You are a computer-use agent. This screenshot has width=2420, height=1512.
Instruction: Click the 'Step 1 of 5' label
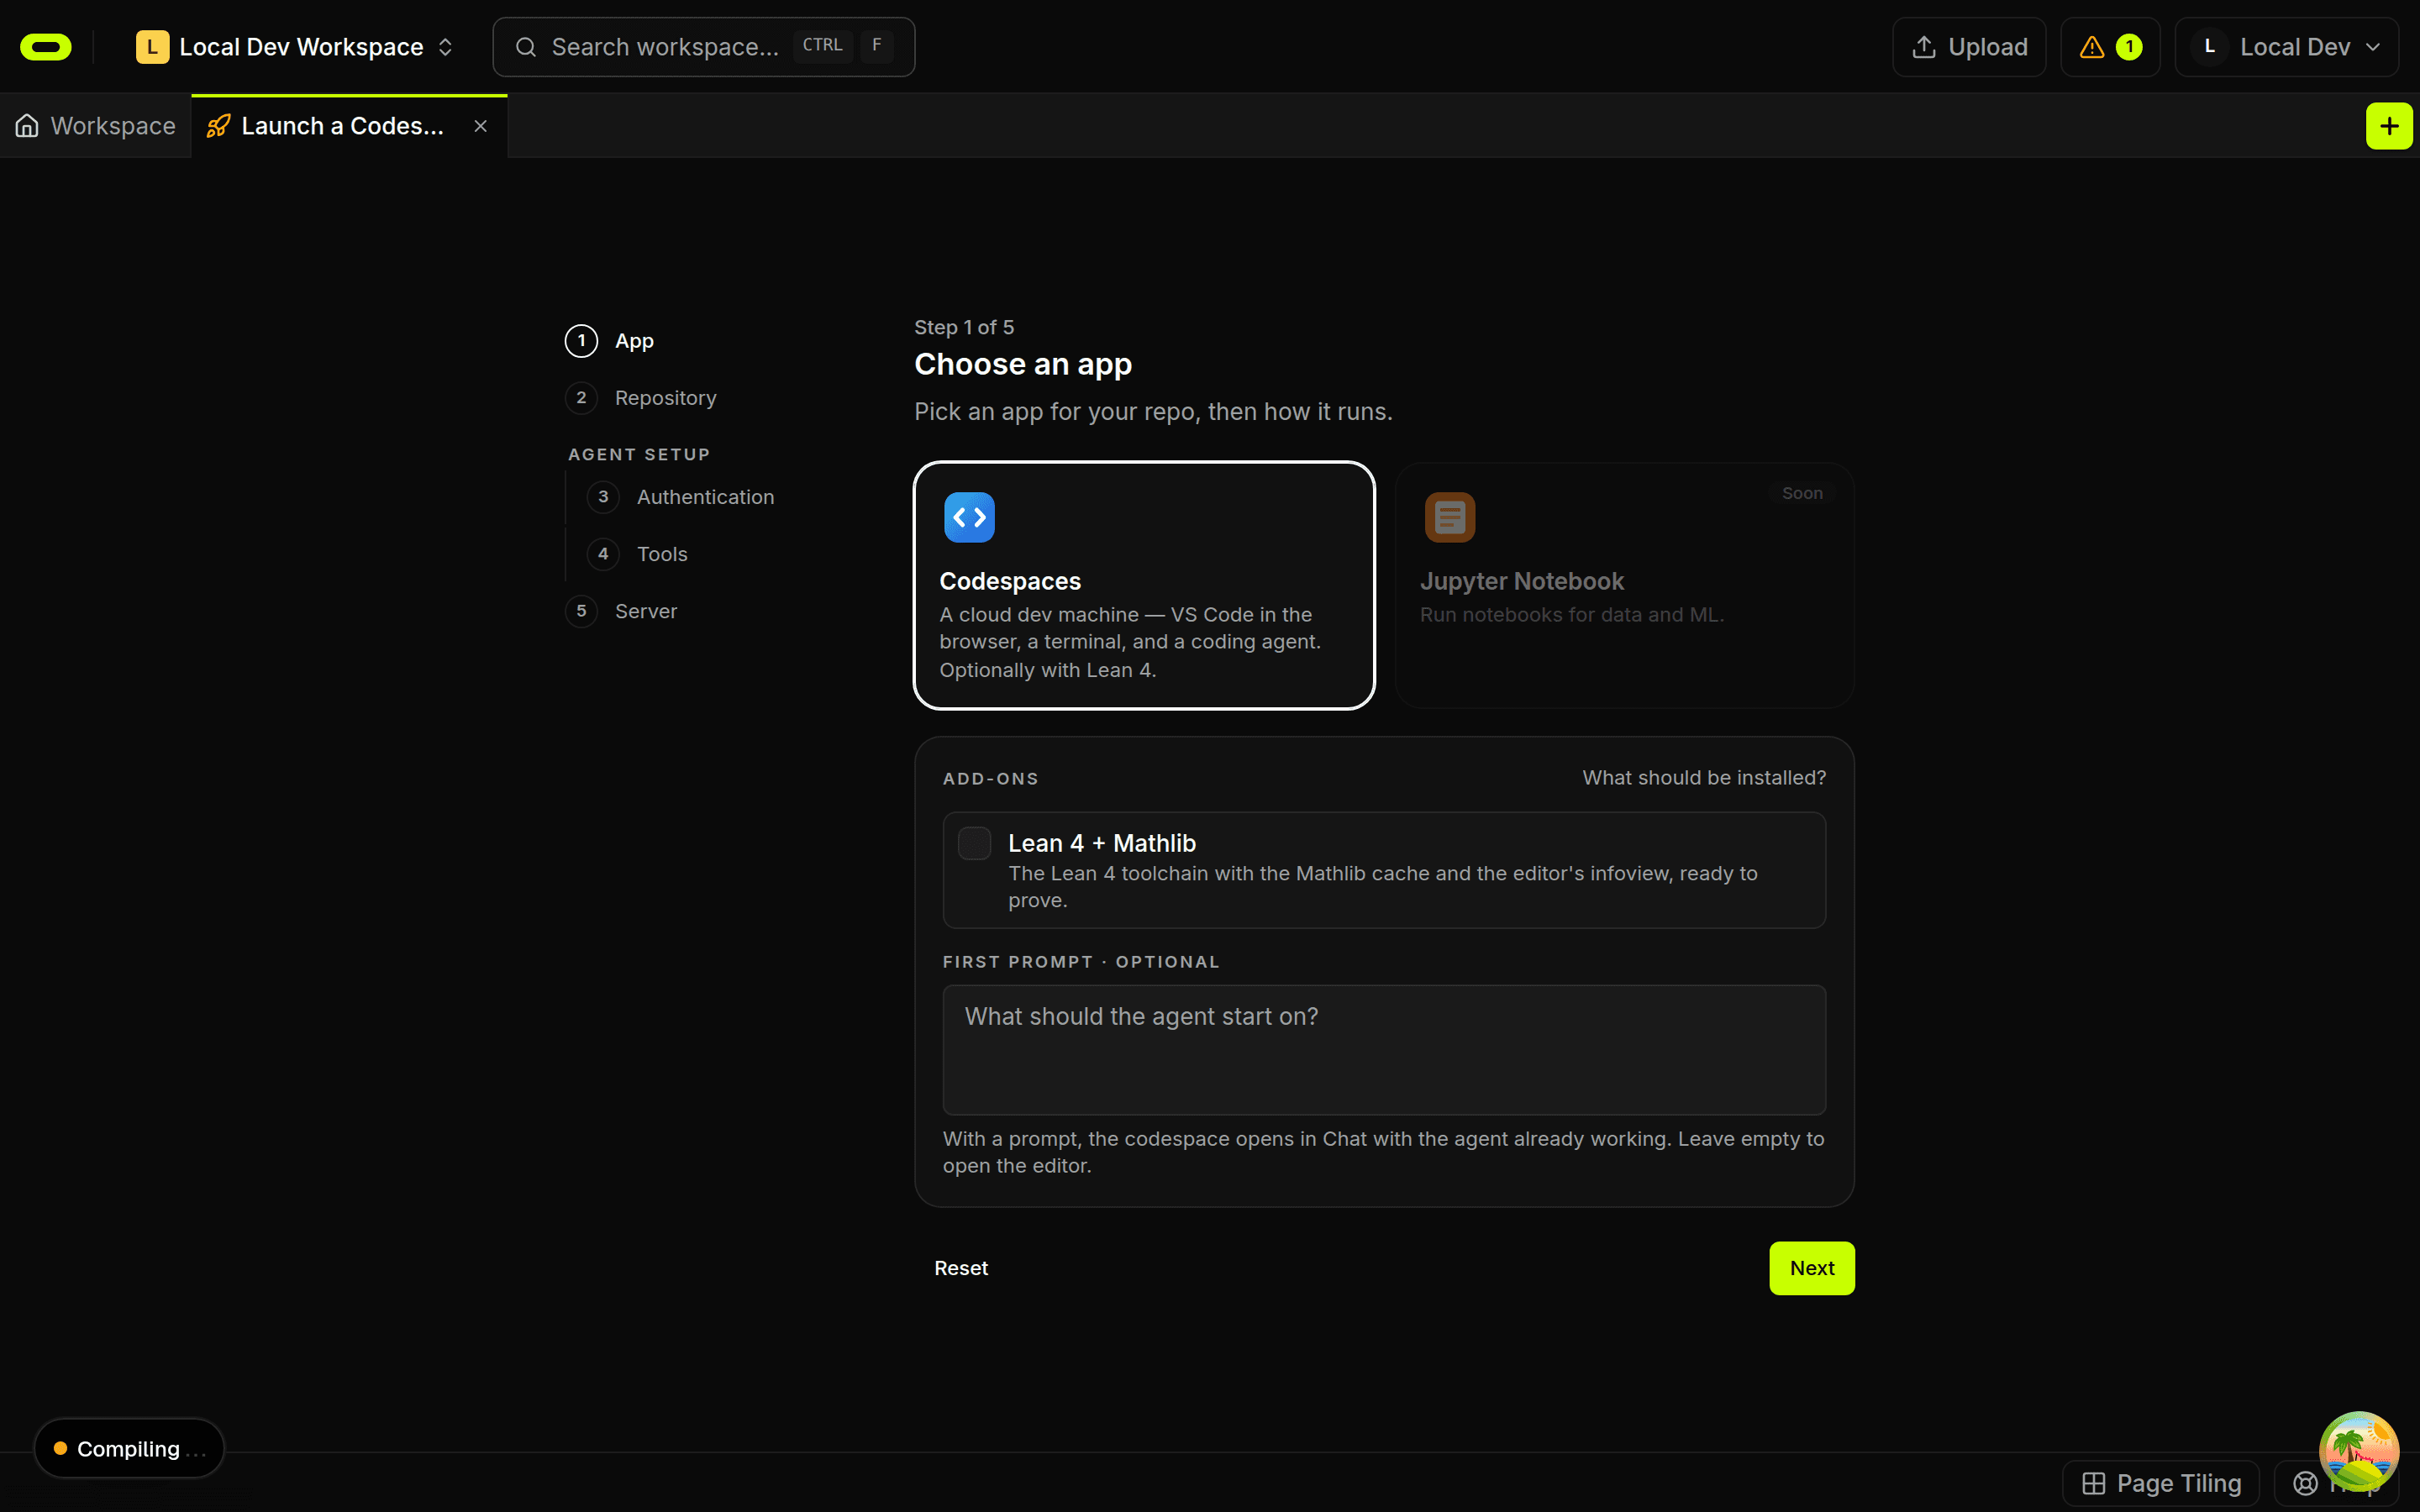pos(964,327)
